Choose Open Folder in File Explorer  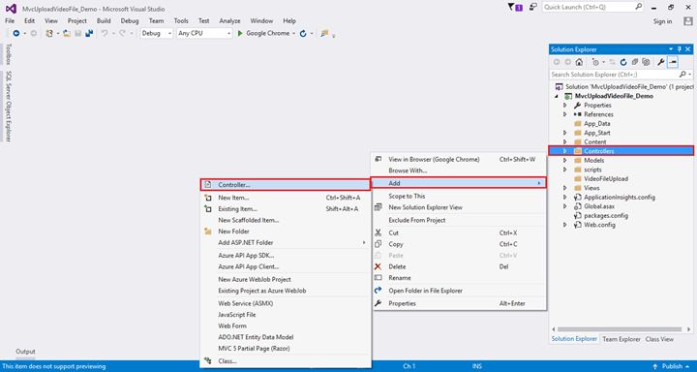(459, 291)
